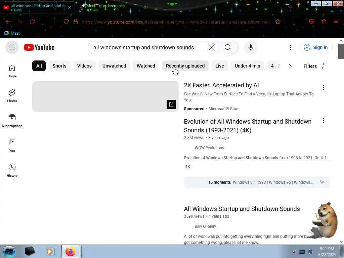Image resolution: width=344 pixels, height=258 pixels.
Task: Clear the search box with the X icon
Action: (212, 47)
